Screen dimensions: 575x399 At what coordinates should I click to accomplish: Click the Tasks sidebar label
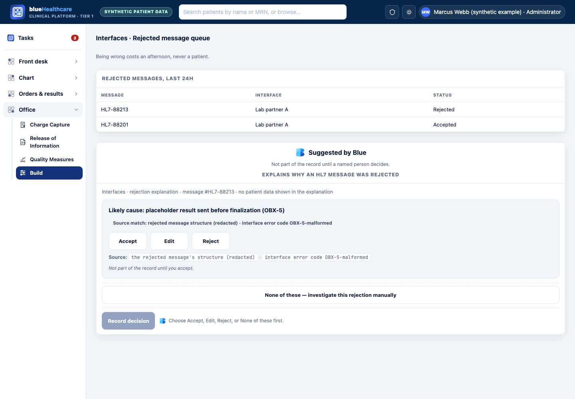[26, 38]
